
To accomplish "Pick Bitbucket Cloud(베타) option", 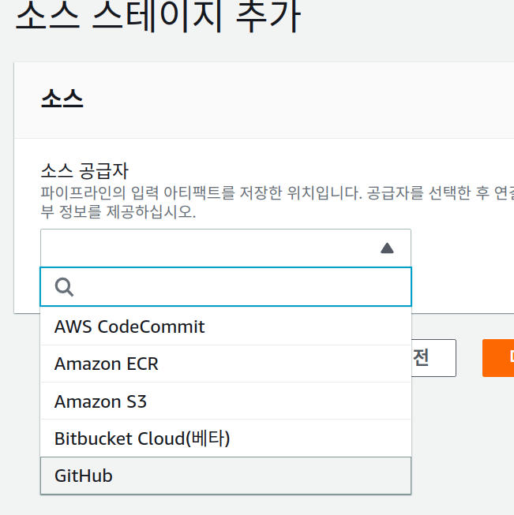I will [226, 438].
